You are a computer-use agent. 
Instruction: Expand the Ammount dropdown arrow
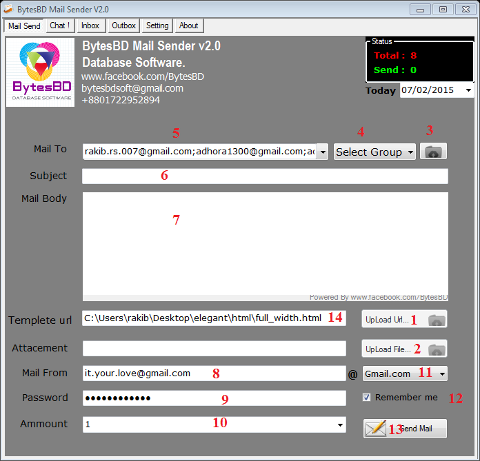[340, 424]
